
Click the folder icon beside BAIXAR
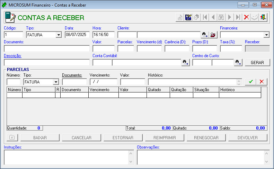[x=12, y=137]
